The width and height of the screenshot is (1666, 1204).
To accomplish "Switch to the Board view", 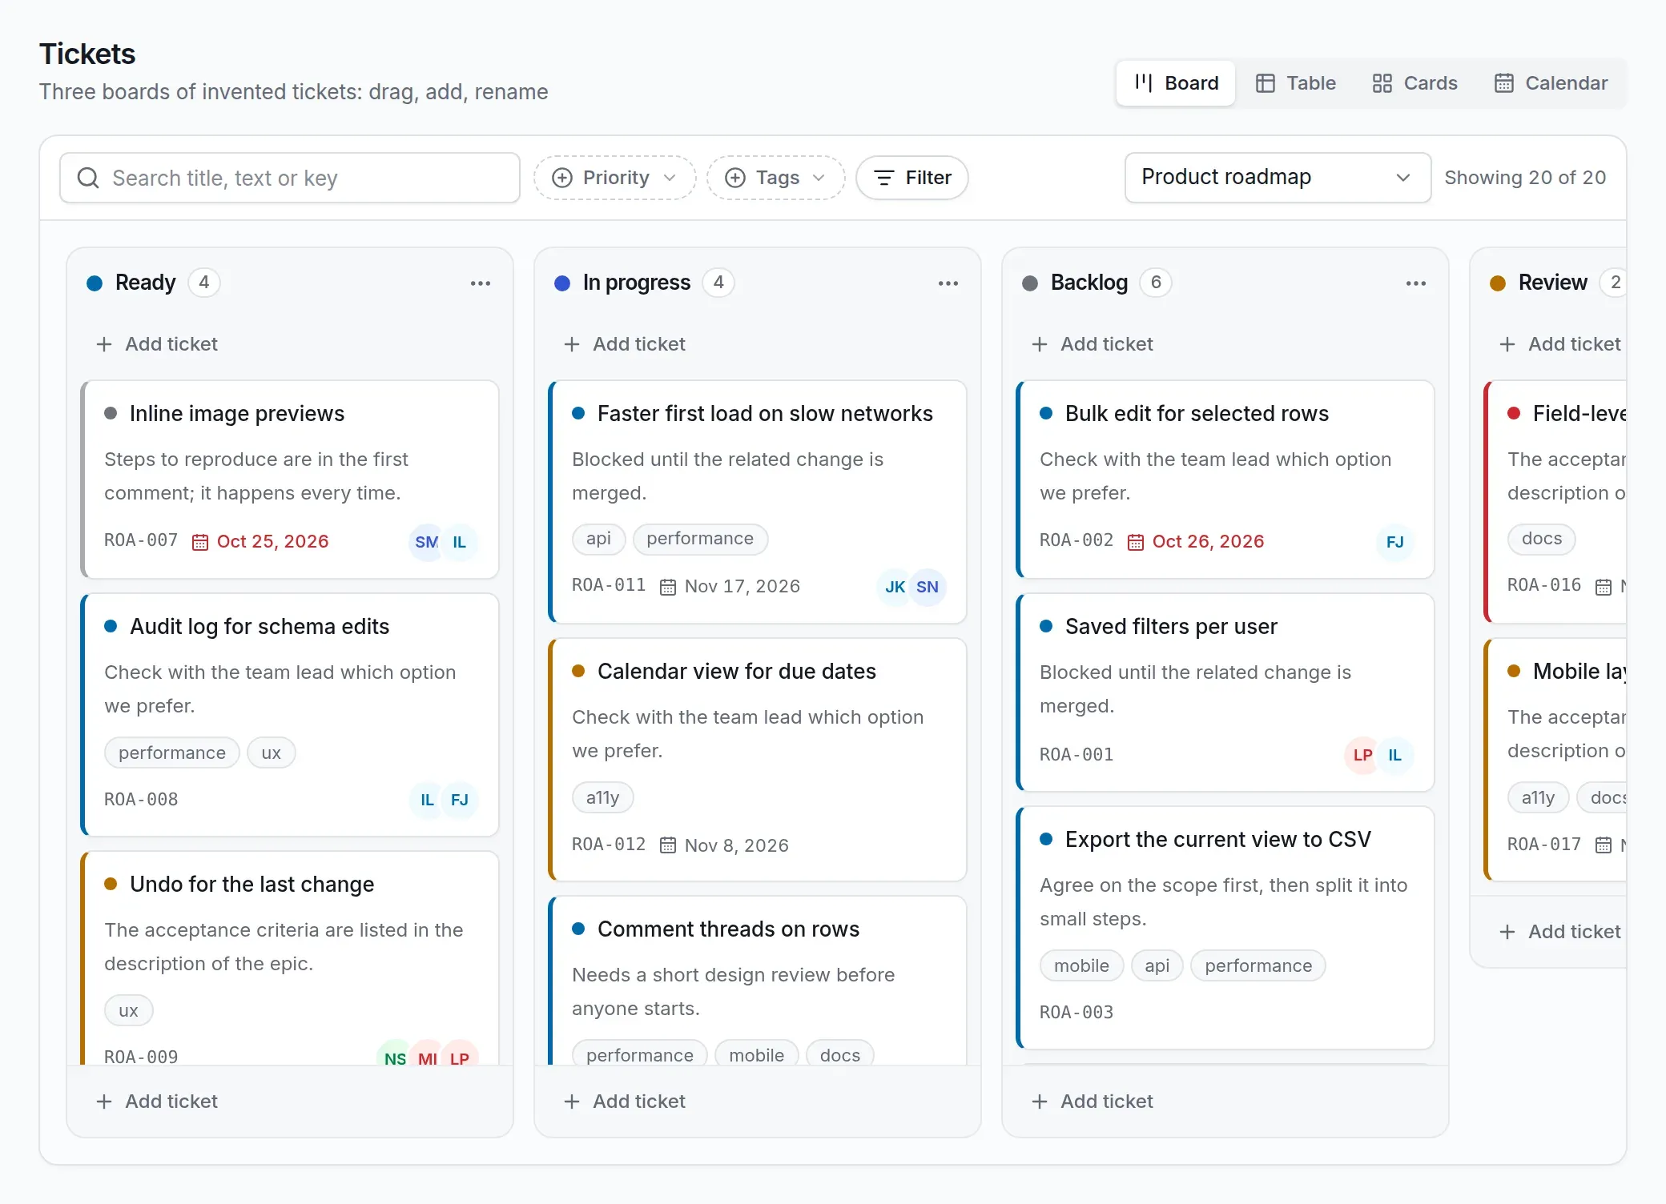I will point(1177,83).
